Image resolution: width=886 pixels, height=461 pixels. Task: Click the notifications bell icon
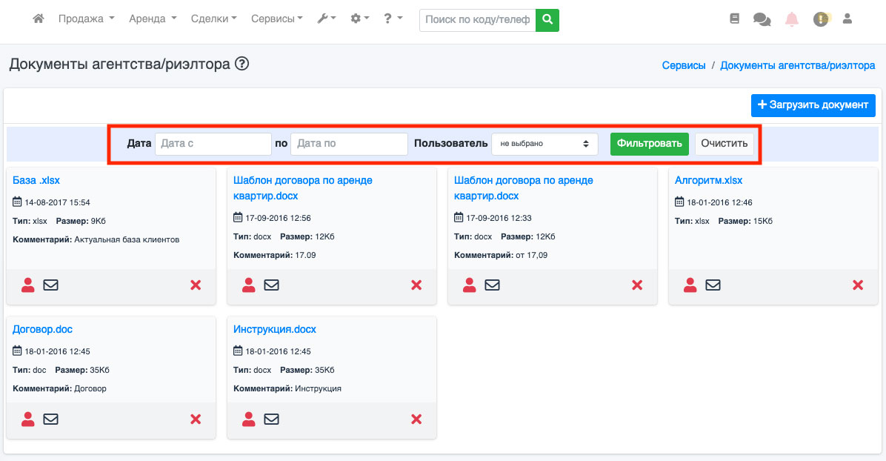(792, 19)
